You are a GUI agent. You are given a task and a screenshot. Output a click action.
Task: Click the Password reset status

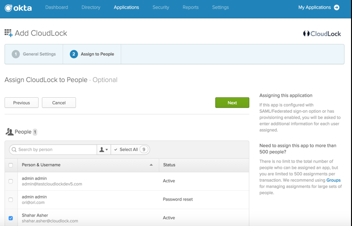click(178, 199)
